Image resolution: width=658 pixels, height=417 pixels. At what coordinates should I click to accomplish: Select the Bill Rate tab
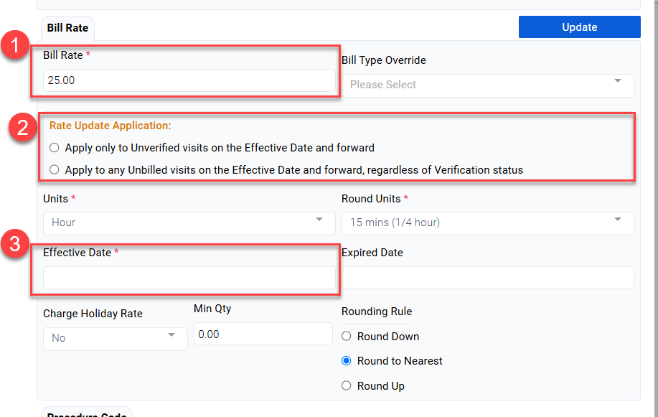pyautogui.click(x=67, y=28)
